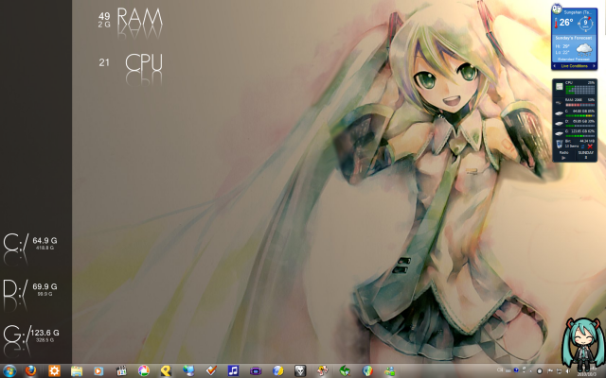This screenshot has height=378, width=606.
Task: Open the green arrow download app
Action: tap(345, 371)
